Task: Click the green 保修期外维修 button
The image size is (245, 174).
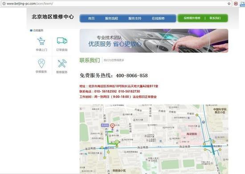Action: point(192,18)
